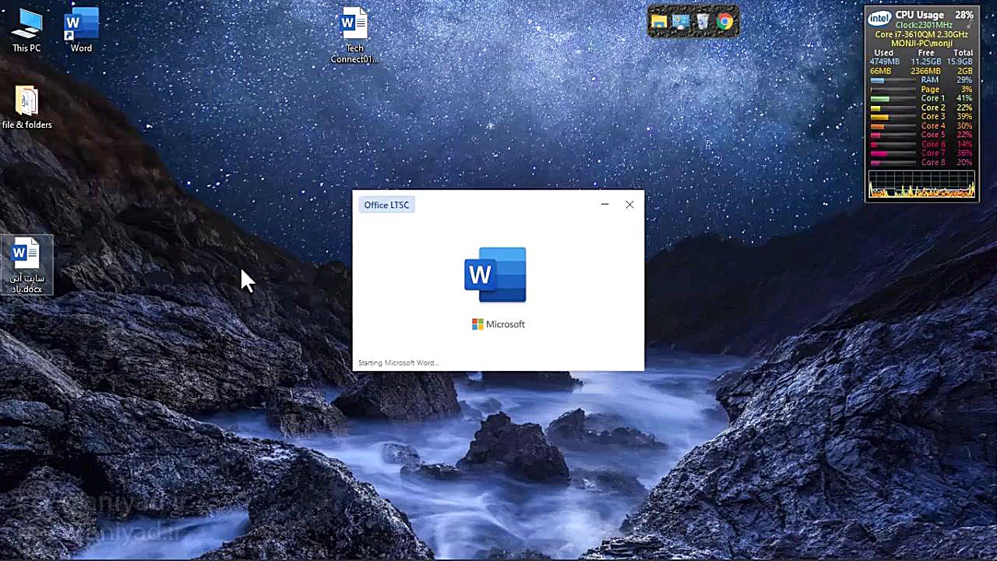Click the "66MB" used page value
This screenshot has height=561, width=997.
click(881, 71)
